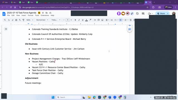178x100 pixels.
Task: Toggle Underline formatting
Action: coord(83,20)
